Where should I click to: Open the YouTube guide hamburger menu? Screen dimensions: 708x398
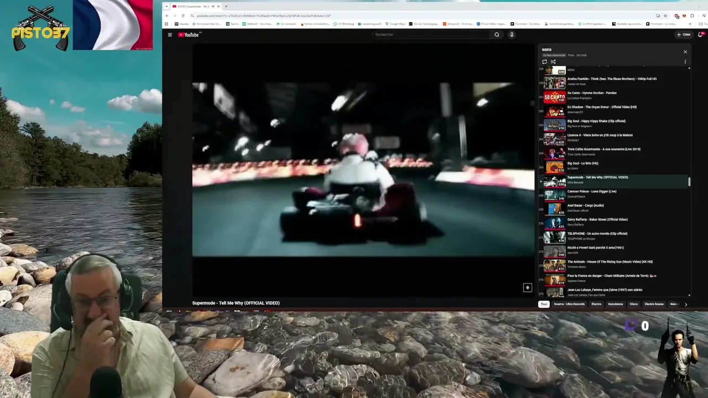(170, 35)
